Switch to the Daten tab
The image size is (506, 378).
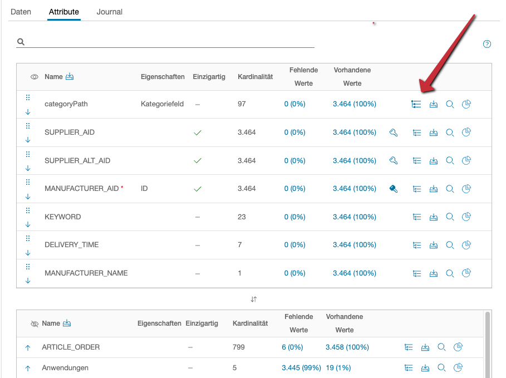[21, 12]
